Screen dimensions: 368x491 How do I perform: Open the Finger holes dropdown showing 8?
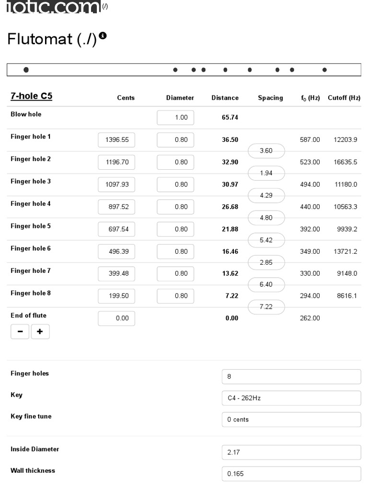pos(291,376)
